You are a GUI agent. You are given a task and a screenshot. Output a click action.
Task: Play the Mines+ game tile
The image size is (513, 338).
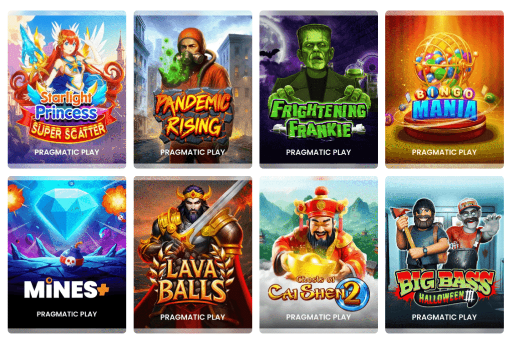click(x=67, y=255)
